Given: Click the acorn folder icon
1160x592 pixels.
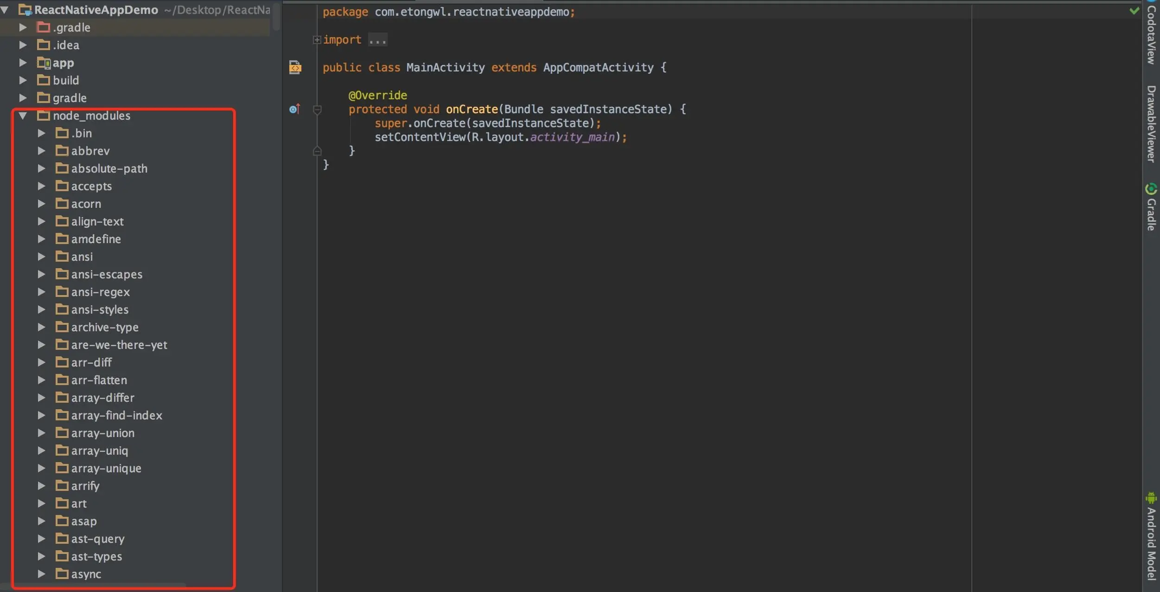Looking at the screenshot, I should point(62,204).
